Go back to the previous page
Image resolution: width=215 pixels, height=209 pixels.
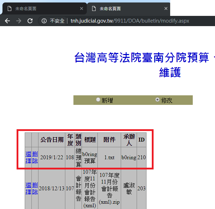[7, 21]
